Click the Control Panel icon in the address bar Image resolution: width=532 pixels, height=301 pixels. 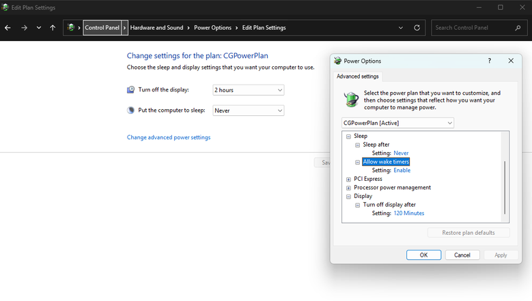pyautogui.click(x=70, y=27)
